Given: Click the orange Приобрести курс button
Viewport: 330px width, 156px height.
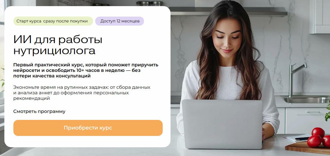Looking at the screenshot, I should (88, 128).
